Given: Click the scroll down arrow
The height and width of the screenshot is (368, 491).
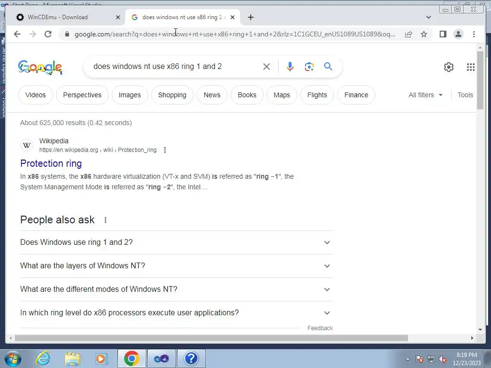Looking at the screenshot, I should click(x=480, y=329).
